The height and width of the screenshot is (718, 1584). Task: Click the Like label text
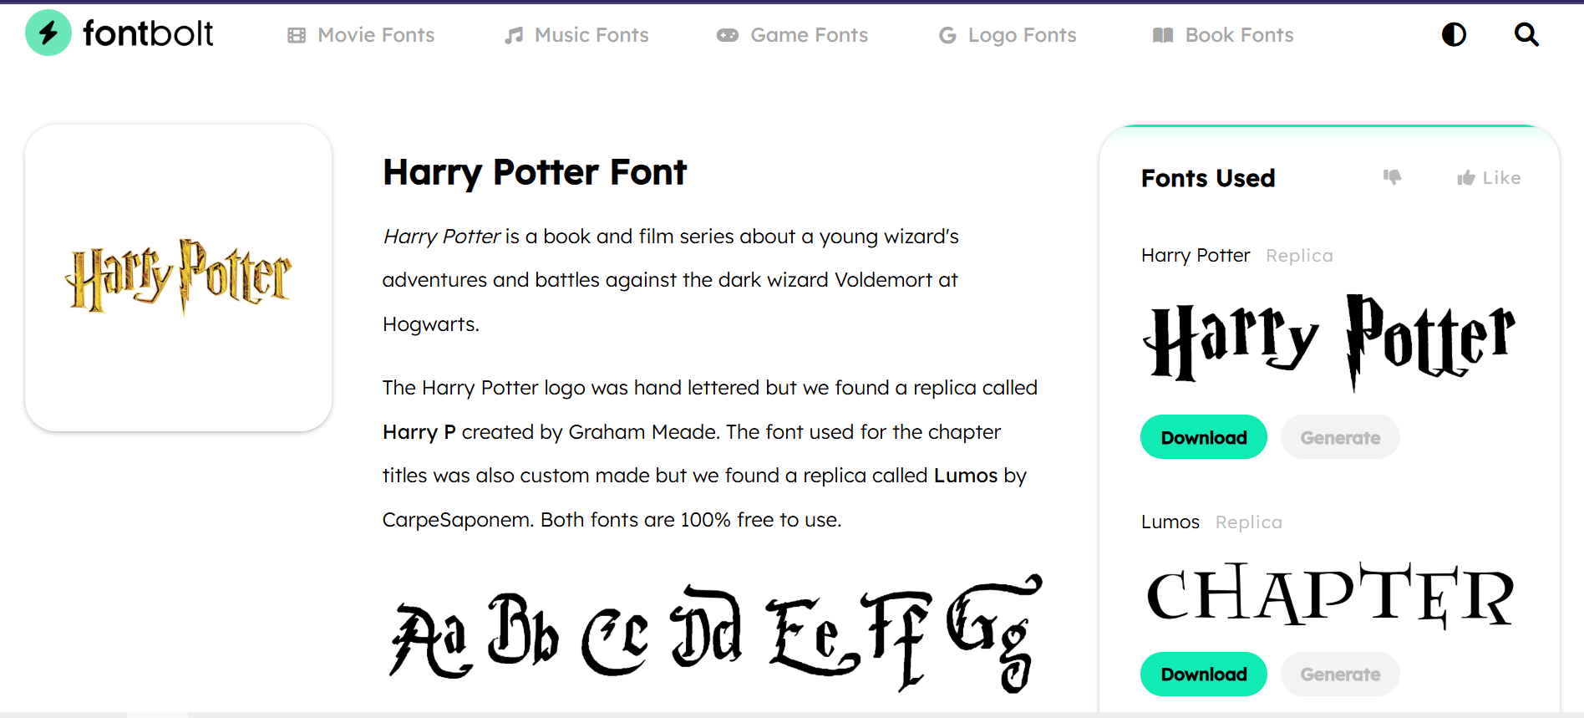click(1501, 178)
